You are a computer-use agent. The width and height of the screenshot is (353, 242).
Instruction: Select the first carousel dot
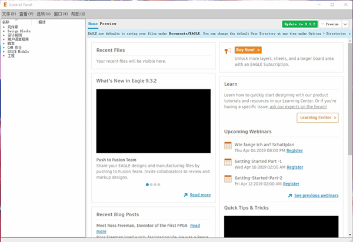click(x=147, y=184)
